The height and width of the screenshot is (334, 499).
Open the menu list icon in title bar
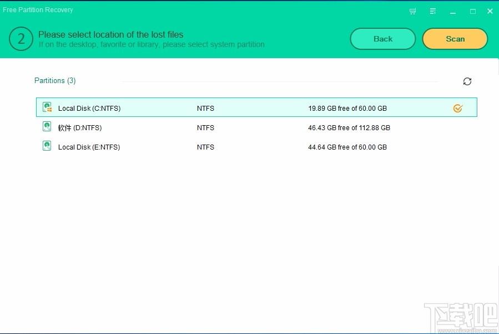pos(433,12)
